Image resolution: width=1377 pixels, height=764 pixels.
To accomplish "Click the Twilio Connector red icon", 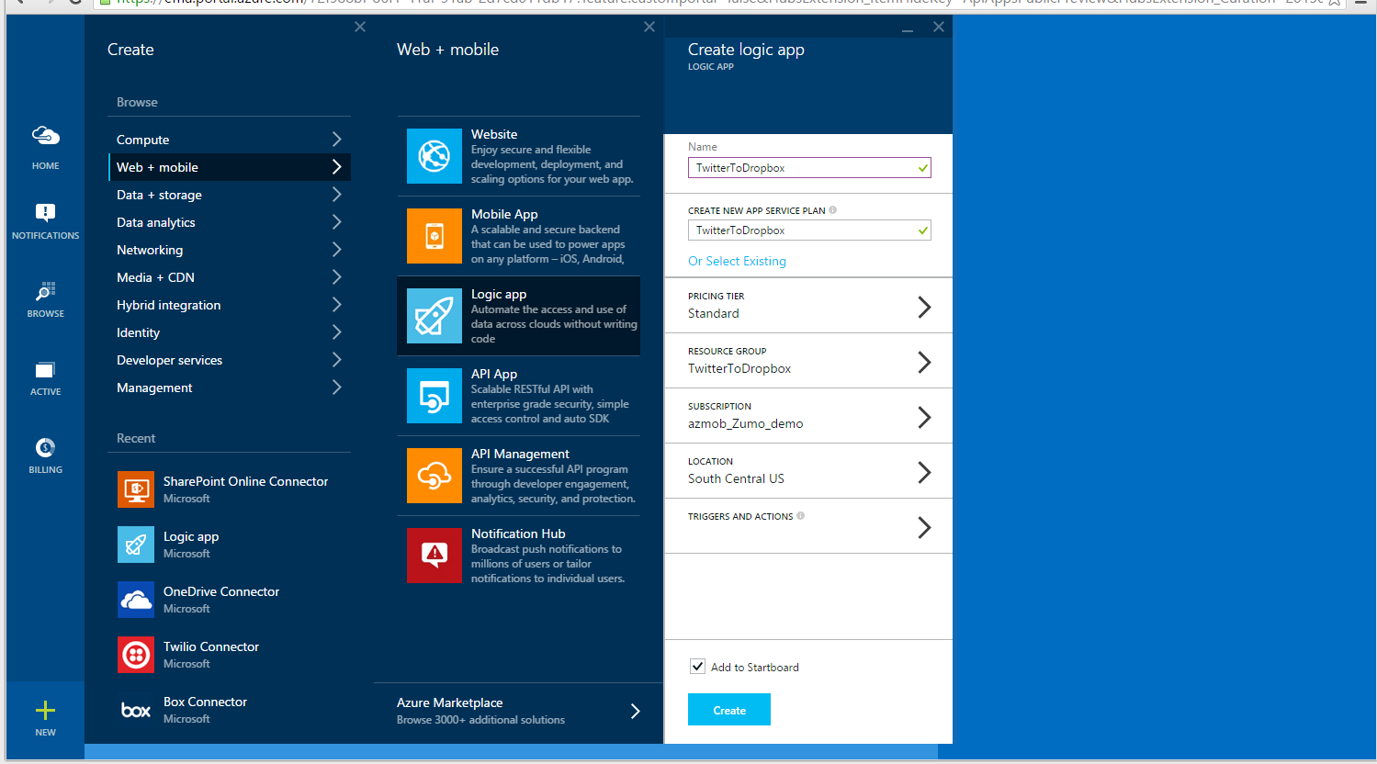I will pyautogui.click(x=136, y=655).
